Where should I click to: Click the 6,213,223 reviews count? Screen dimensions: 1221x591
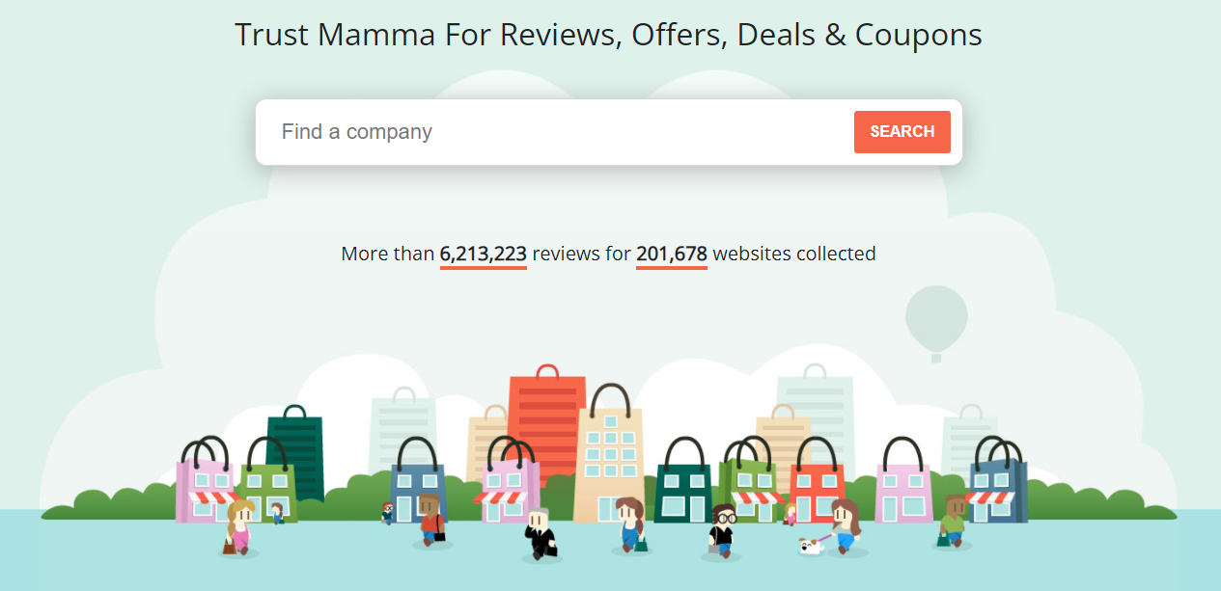click(x=483, y=255)
